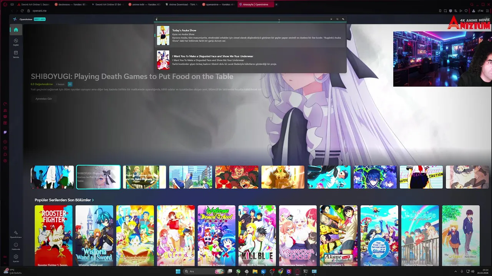Clear the search box with X icon
The height and width of the screenshot is (276, 492).
tap(331, 19)
